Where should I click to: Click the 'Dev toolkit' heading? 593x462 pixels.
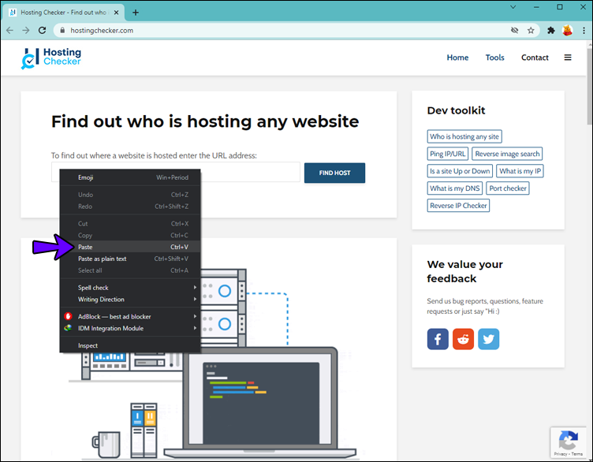(x=456, y=110)
